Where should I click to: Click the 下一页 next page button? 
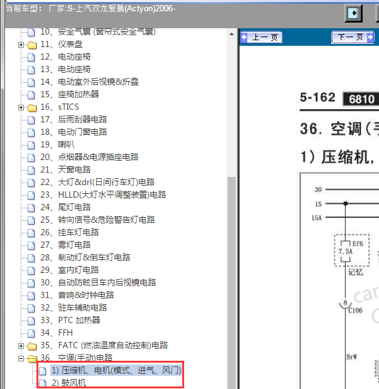353,38
